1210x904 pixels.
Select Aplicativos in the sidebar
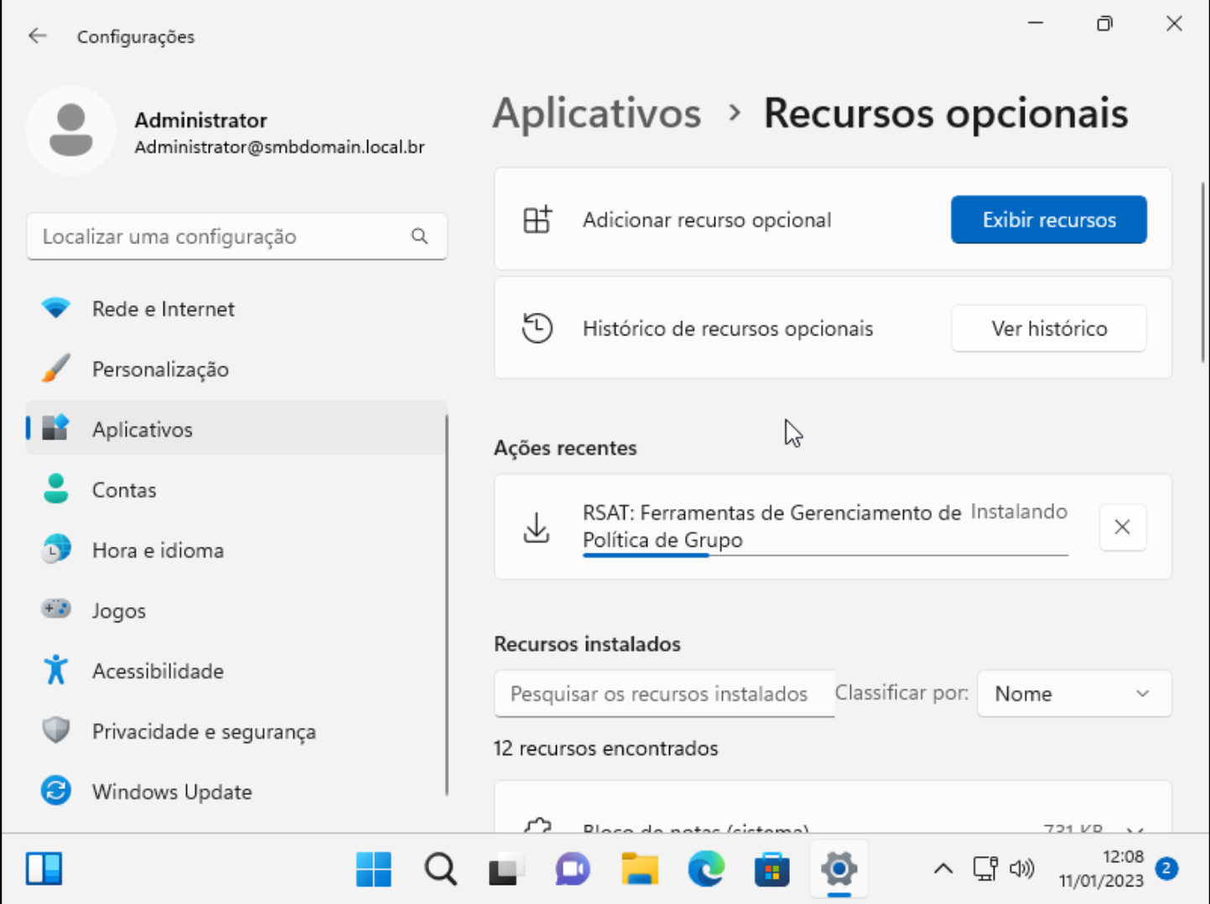tap(237, 429)
